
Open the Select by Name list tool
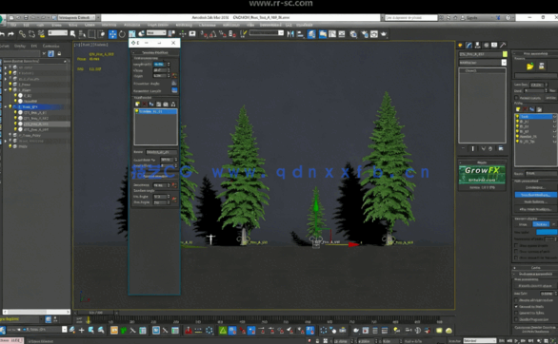[82, 34]
